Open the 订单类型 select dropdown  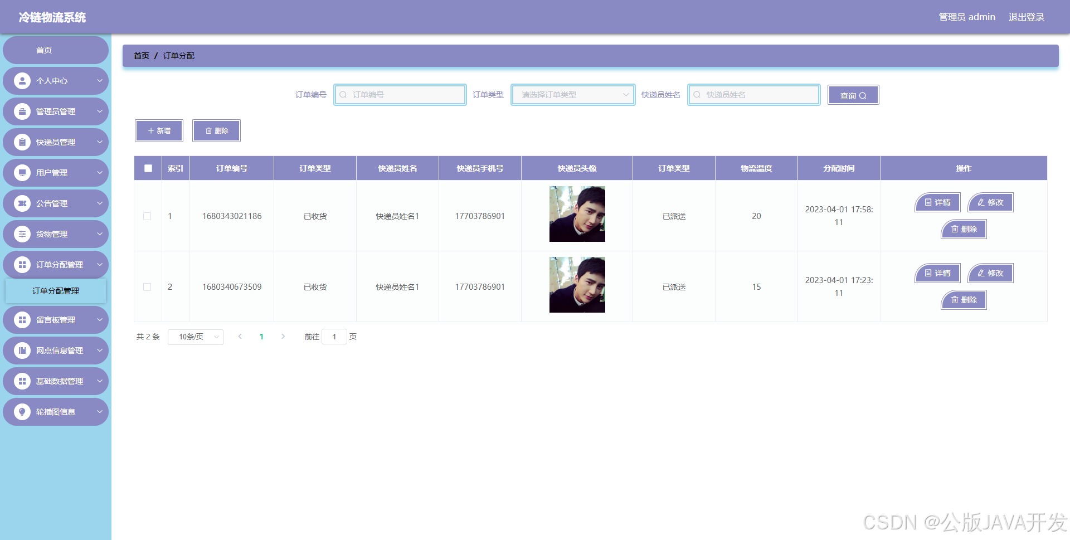point(573,95)
